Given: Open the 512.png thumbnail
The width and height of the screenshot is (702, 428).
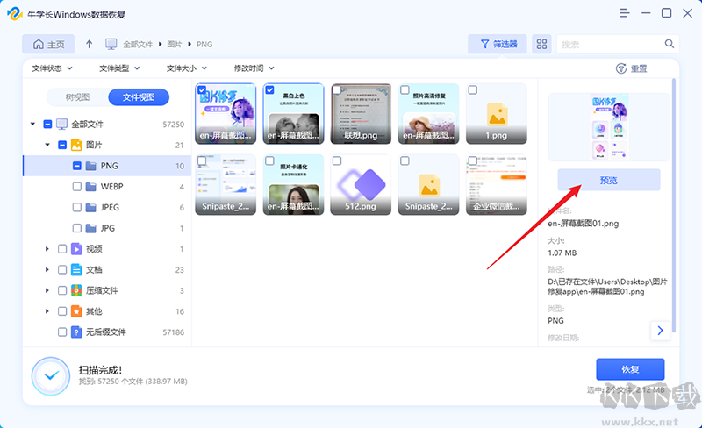Looking at the screenshot, I should [362, 184].
